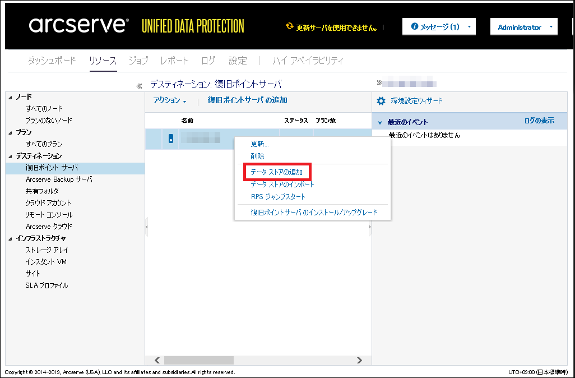Viewport: 575px width, 378px height.
Task: Switch to the ハイ アベイラビリティ tab
Action: tap(308, 61)
